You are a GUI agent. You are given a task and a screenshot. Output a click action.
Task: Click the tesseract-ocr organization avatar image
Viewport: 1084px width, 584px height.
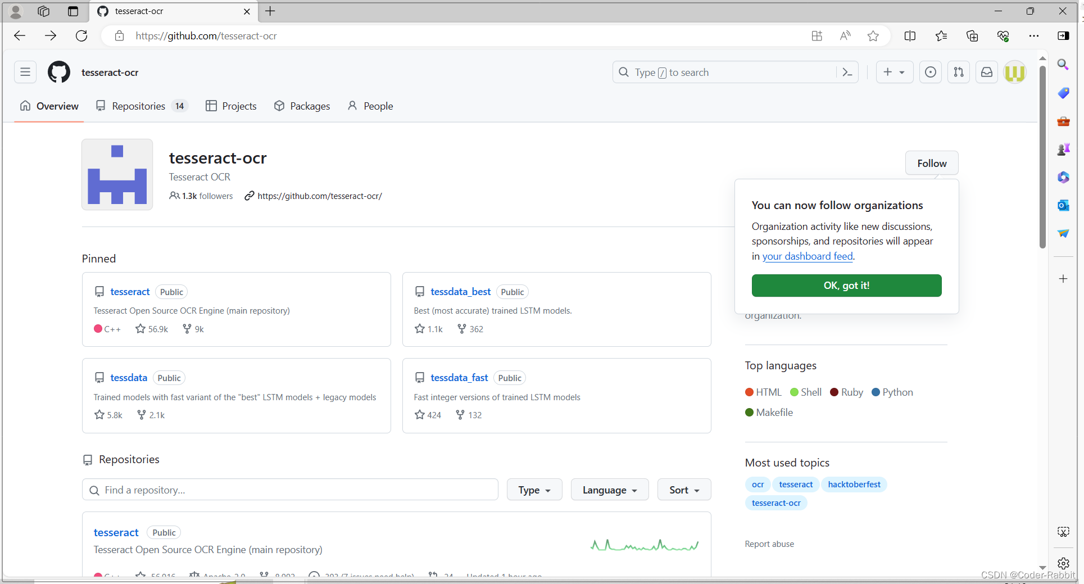coord(117,174)
